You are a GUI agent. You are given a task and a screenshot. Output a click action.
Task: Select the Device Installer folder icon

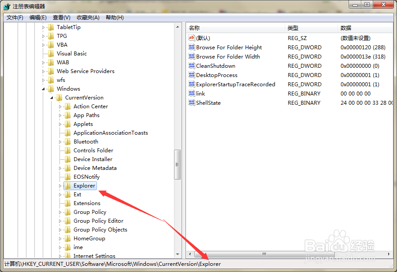click(x=67, y=159)
